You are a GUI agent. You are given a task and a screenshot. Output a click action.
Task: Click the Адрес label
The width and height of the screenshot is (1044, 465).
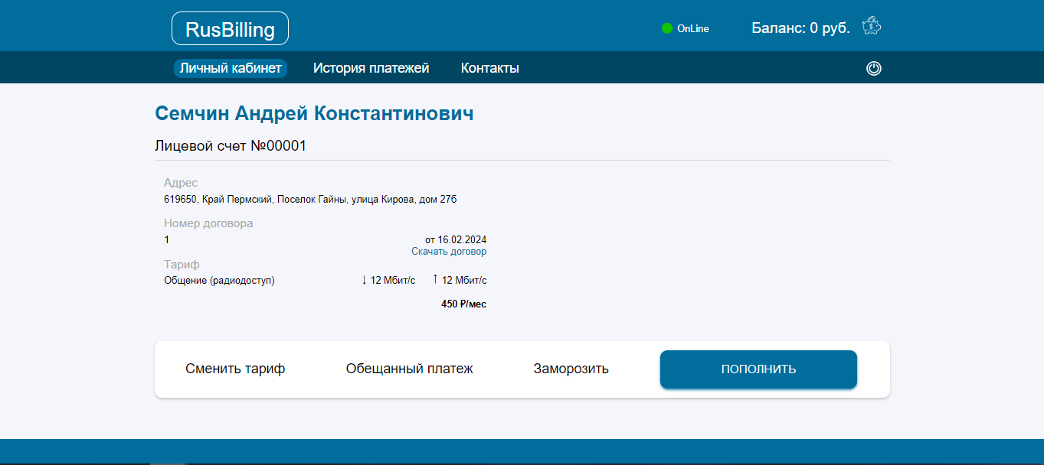tap(181, 183)
